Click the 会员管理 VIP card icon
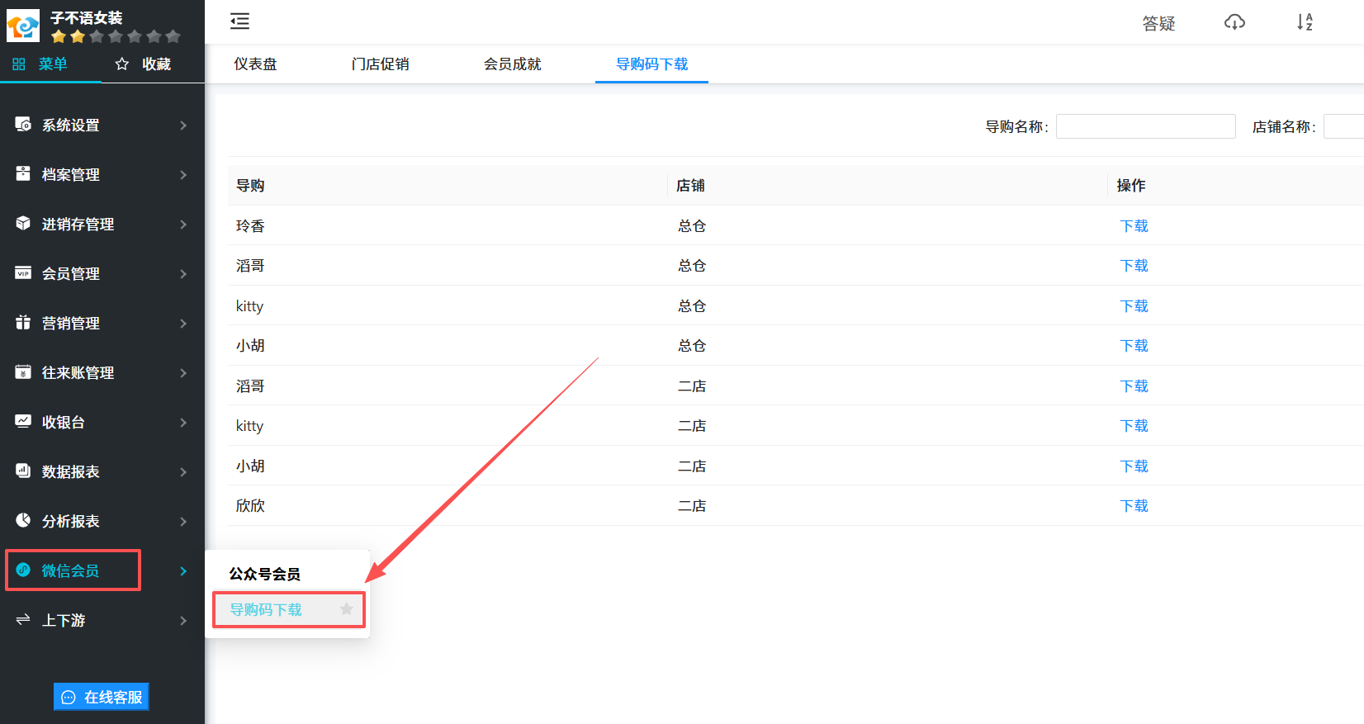The height and width of the screenshot is (724, 1364). [23, 272]
